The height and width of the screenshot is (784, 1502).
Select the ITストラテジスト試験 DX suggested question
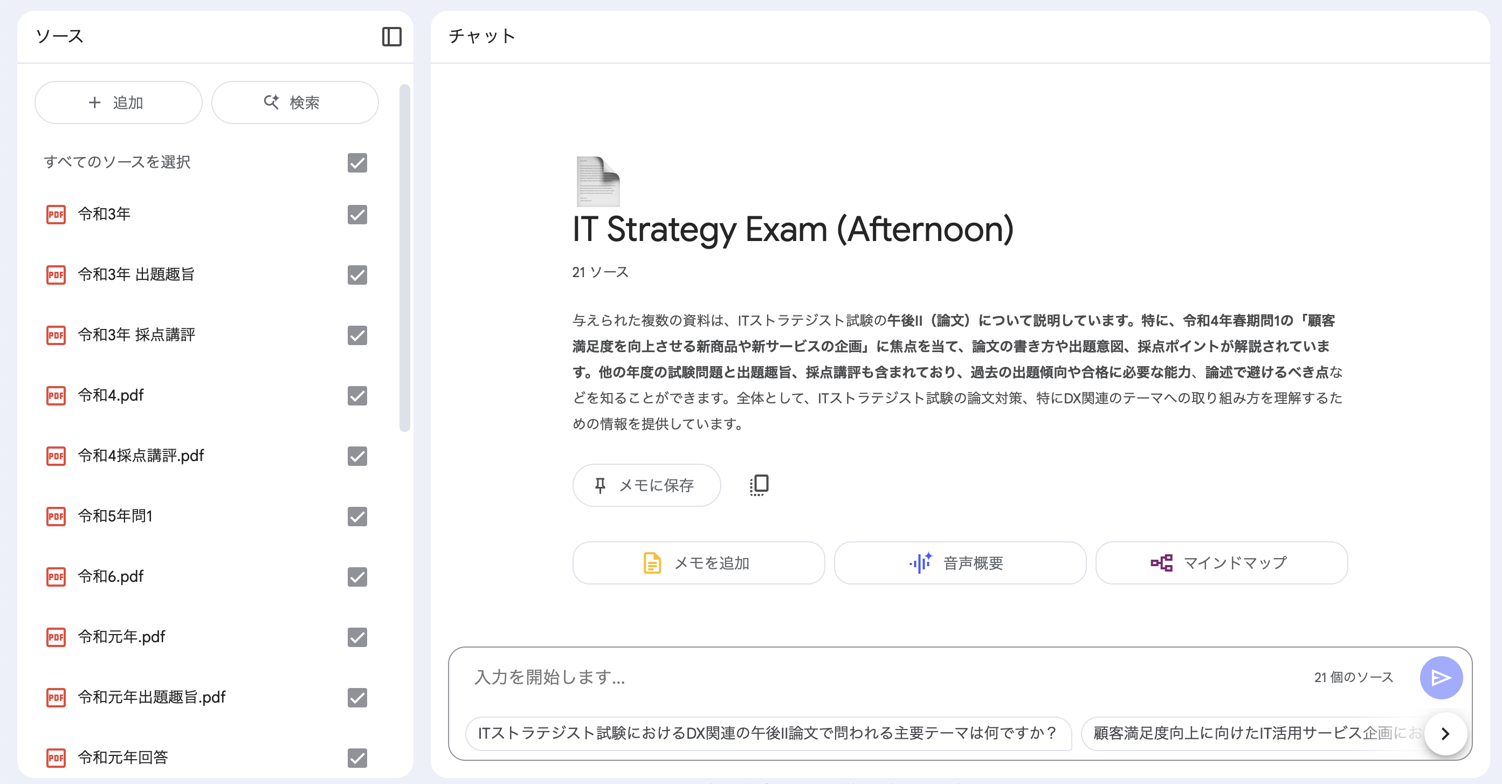[x=768, y=733]
